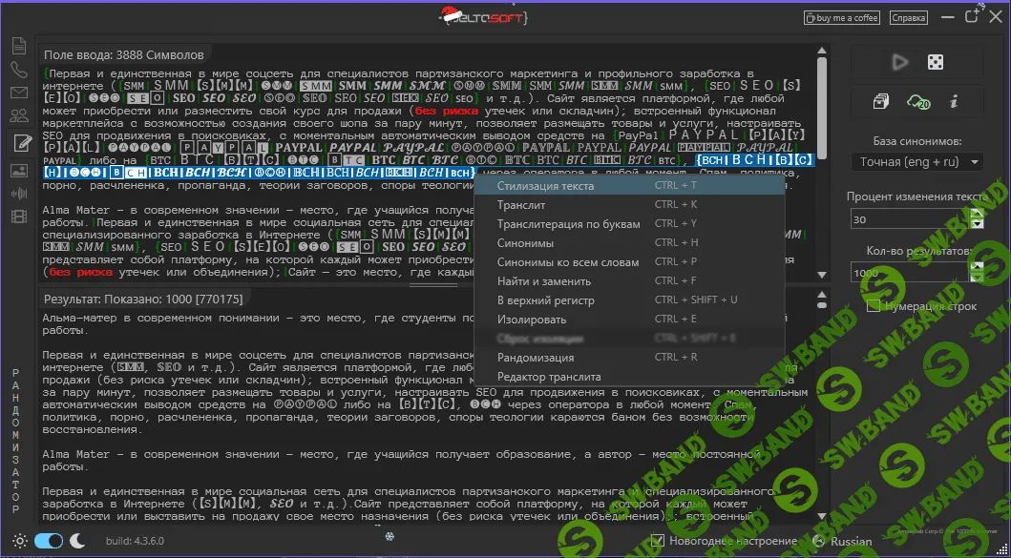The image size is (1011, 558).
Task: Click the moon dark-theme icon
Action: click(x=77, y=541)
